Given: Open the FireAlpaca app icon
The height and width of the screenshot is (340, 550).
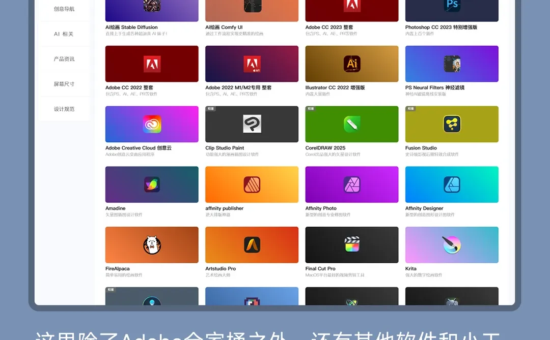Looking at the screenshot, I should [x=151, y=244].
